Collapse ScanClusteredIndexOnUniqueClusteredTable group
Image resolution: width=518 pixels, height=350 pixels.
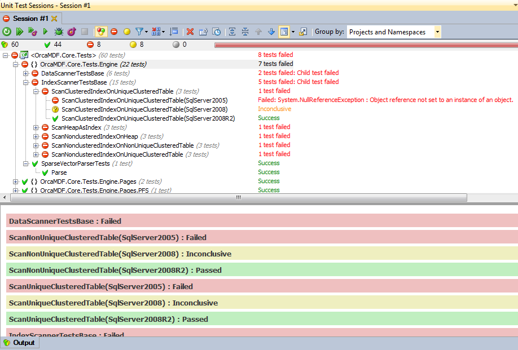tap(36, 91)
